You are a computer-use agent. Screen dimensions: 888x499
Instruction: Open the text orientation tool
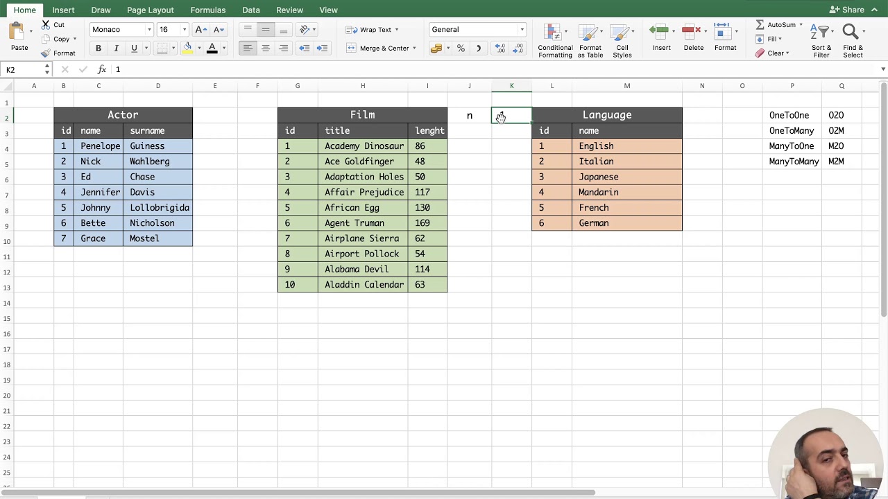coord(304,29)
